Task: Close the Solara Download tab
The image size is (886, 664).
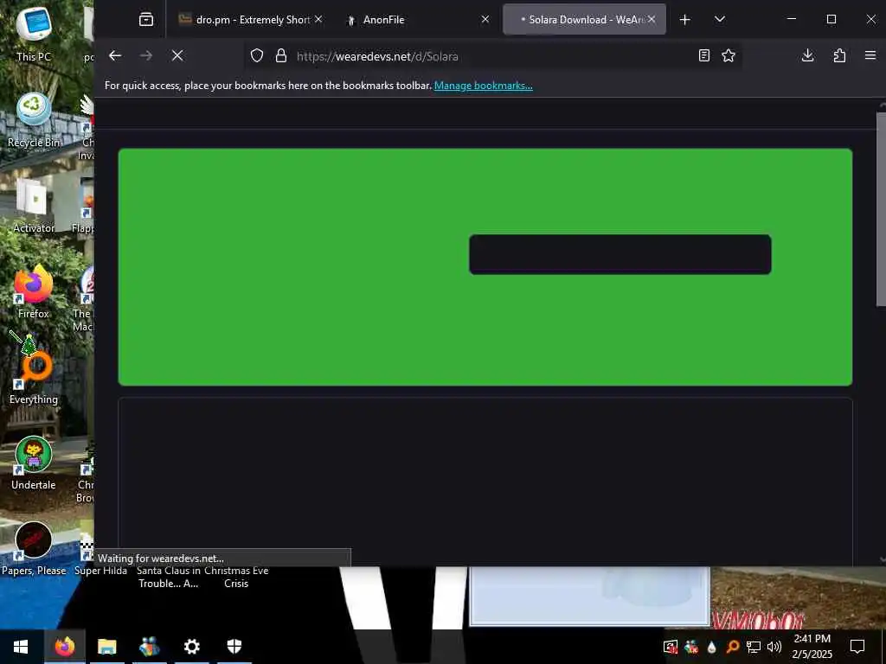Action: (652, 20)
